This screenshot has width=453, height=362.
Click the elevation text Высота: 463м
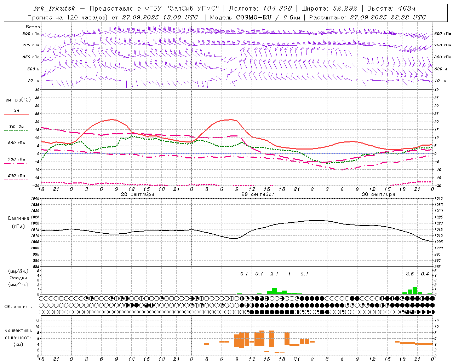pyautogui.click(x=391, y=8)
